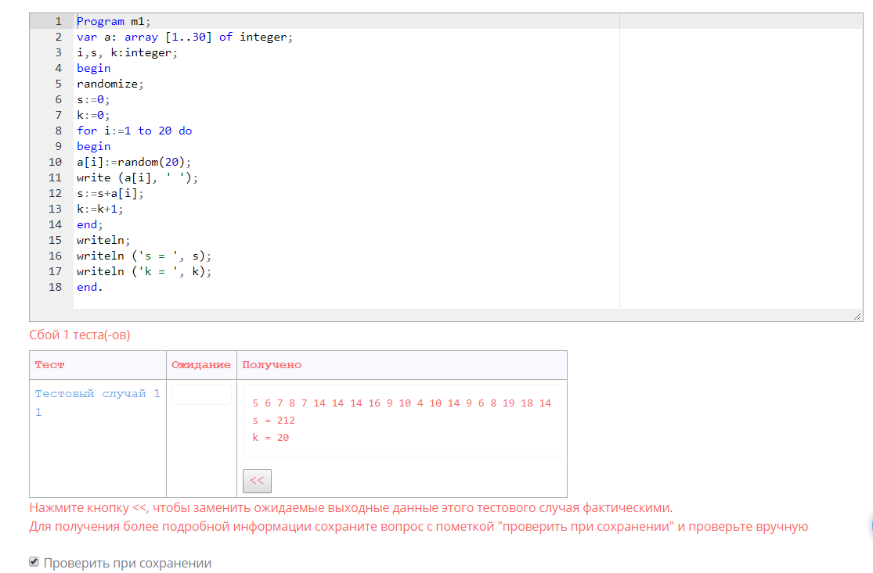The image size is (873, 573).
Task: Click the final 'end.' code line
Action: 89,287
